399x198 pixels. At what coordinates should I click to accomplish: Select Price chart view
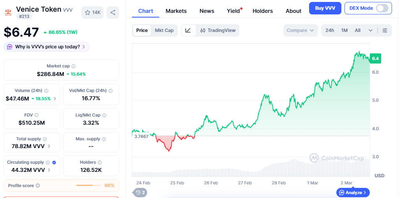pos(142,30)
